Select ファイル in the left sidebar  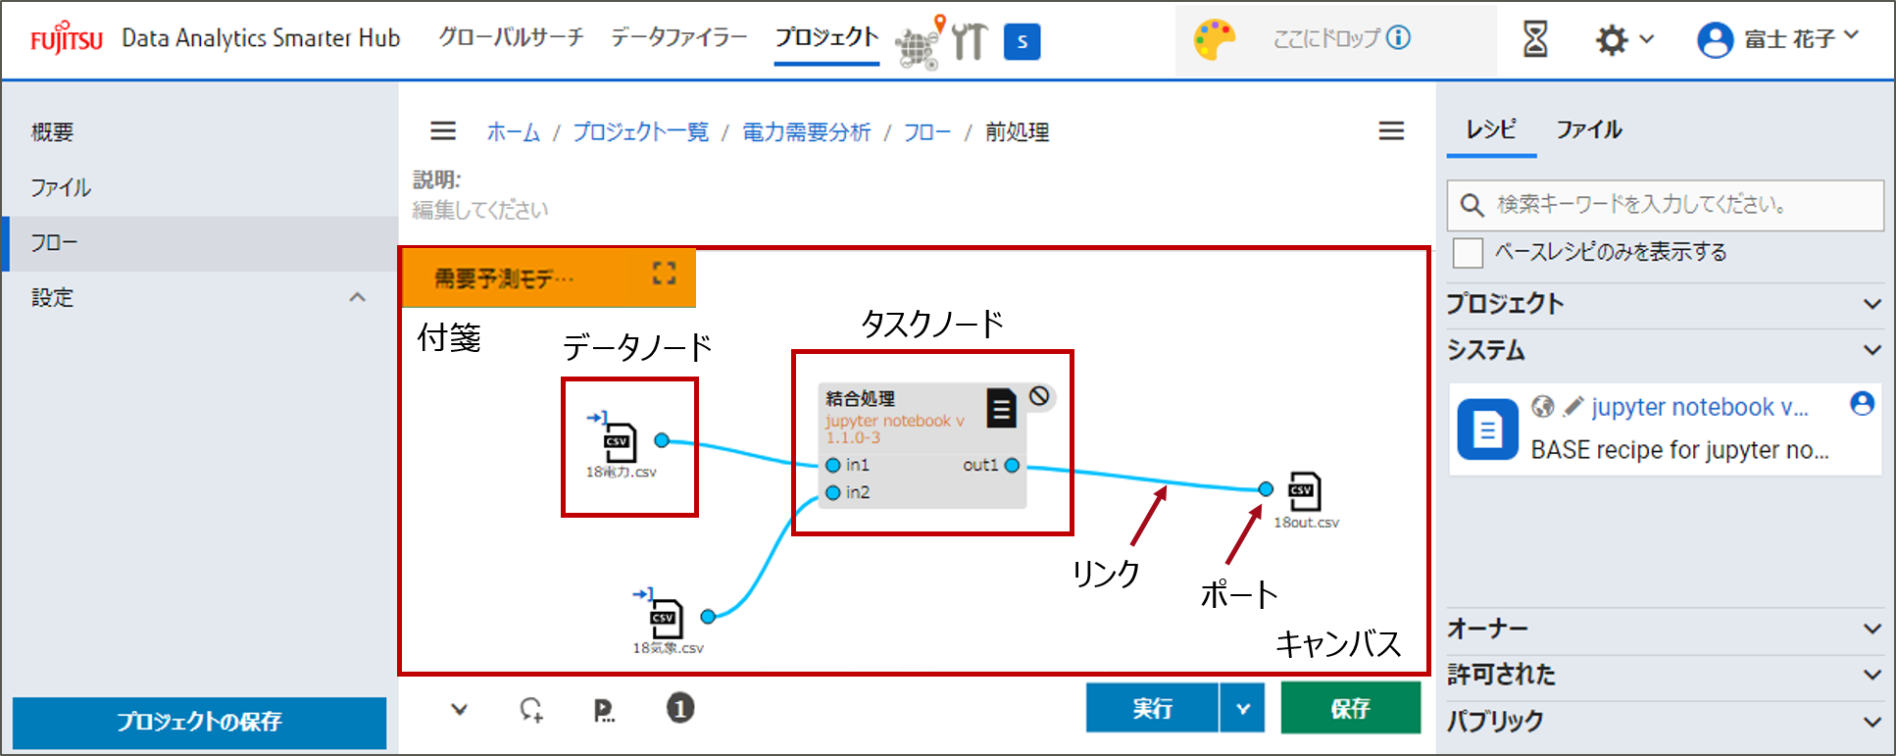(61, 187)
